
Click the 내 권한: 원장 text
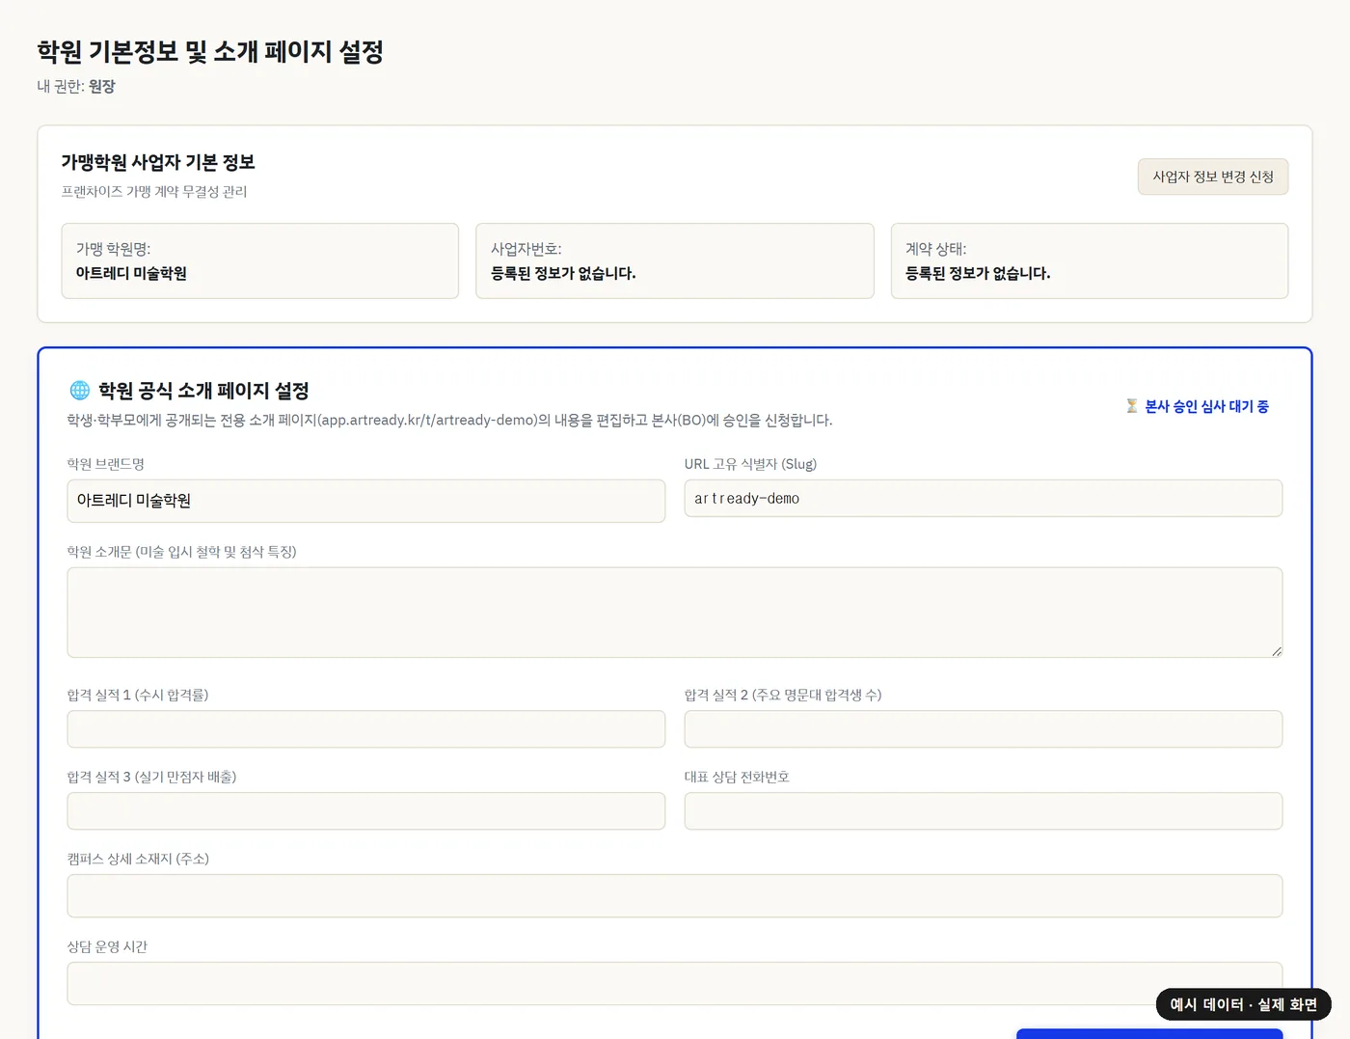click(x=76, y=86)
